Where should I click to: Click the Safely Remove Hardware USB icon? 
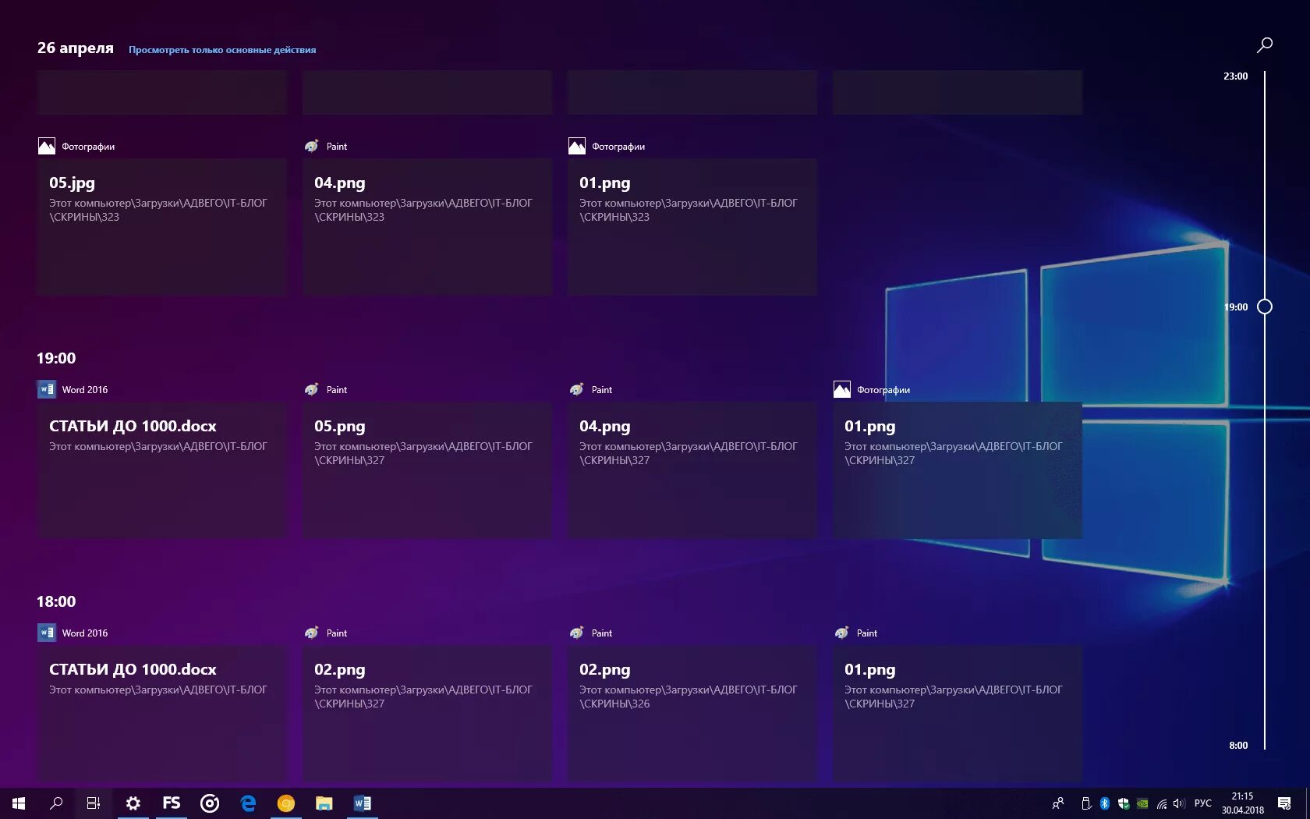tap(1085, 803)
